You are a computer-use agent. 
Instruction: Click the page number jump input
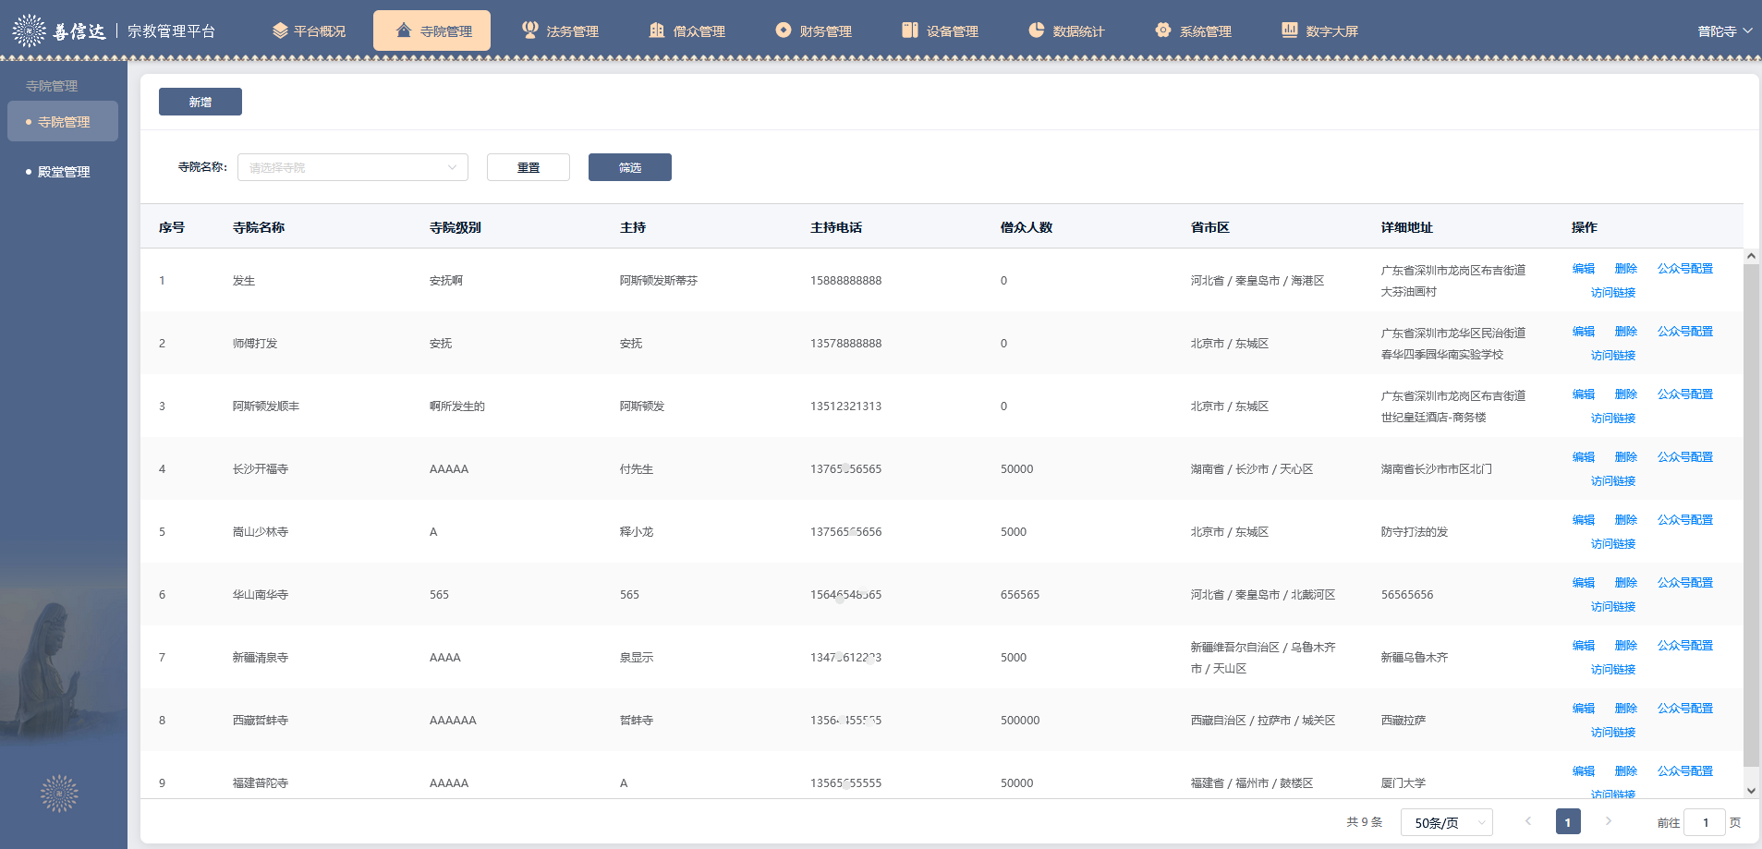(1704, 822)
